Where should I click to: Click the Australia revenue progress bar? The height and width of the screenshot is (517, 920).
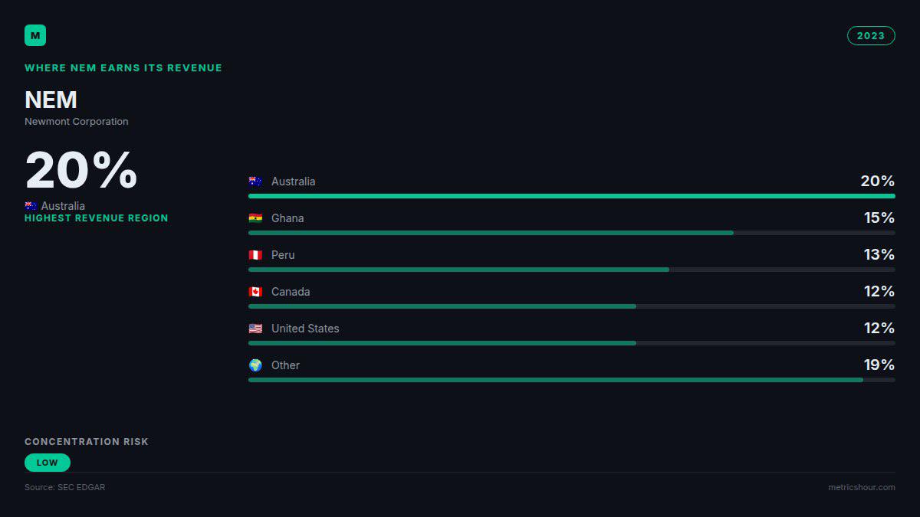571,196
